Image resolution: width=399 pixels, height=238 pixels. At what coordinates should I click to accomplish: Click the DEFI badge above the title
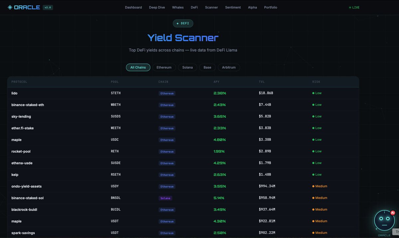click(x=183, y=23)
